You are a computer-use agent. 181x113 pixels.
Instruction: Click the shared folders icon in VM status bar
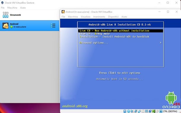click(143, 111)
